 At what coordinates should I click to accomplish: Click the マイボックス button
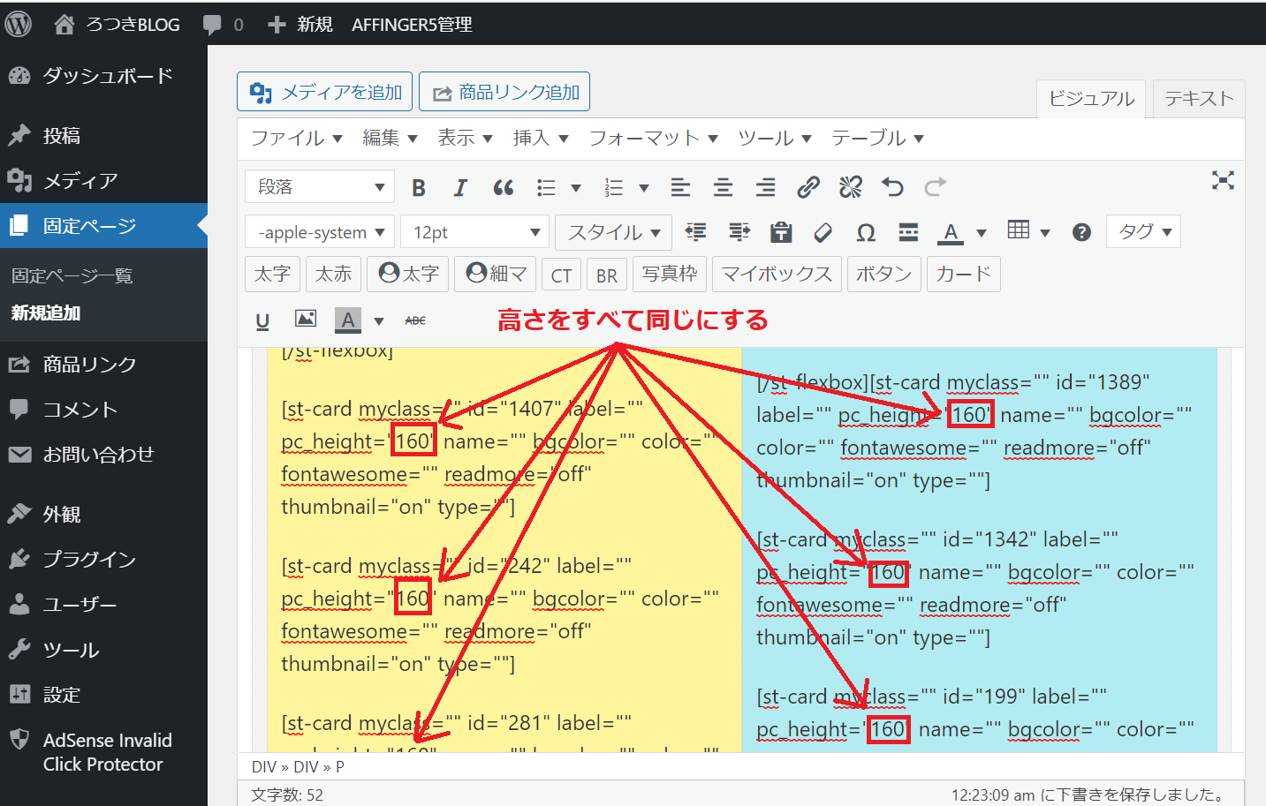pos(777,275)
